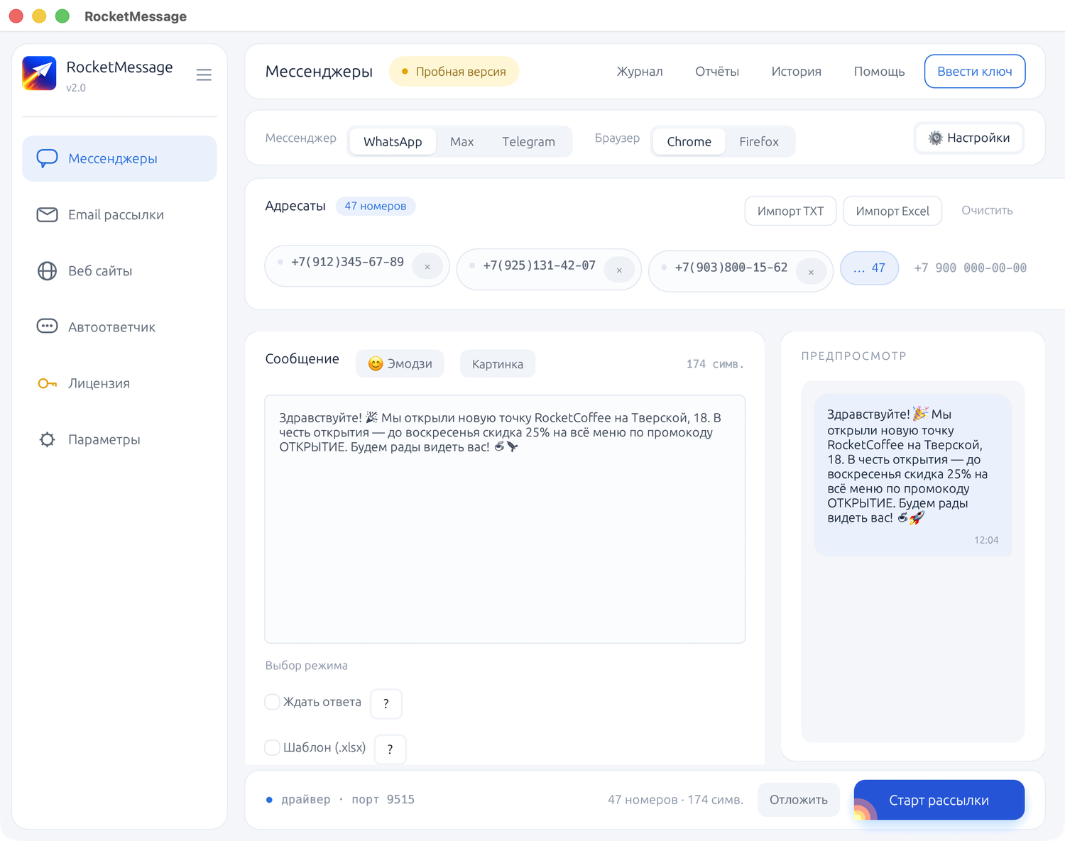Go to Параметры in the sidebar
Image resolution: width=1065 pixels, height=841 pixels.
[119, 439]
